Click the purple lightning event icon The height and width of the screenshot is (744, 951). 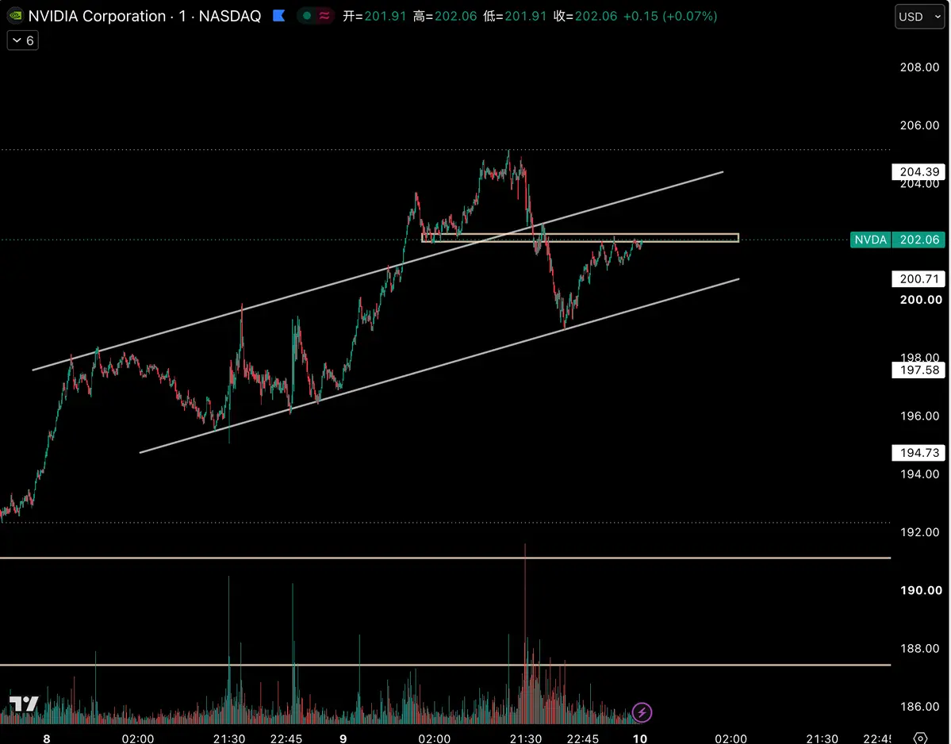[x=642, y=712]
